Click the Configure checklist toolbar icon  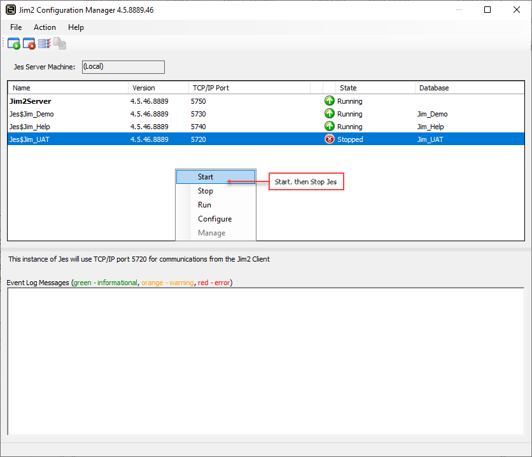click(x=45, y=44)
